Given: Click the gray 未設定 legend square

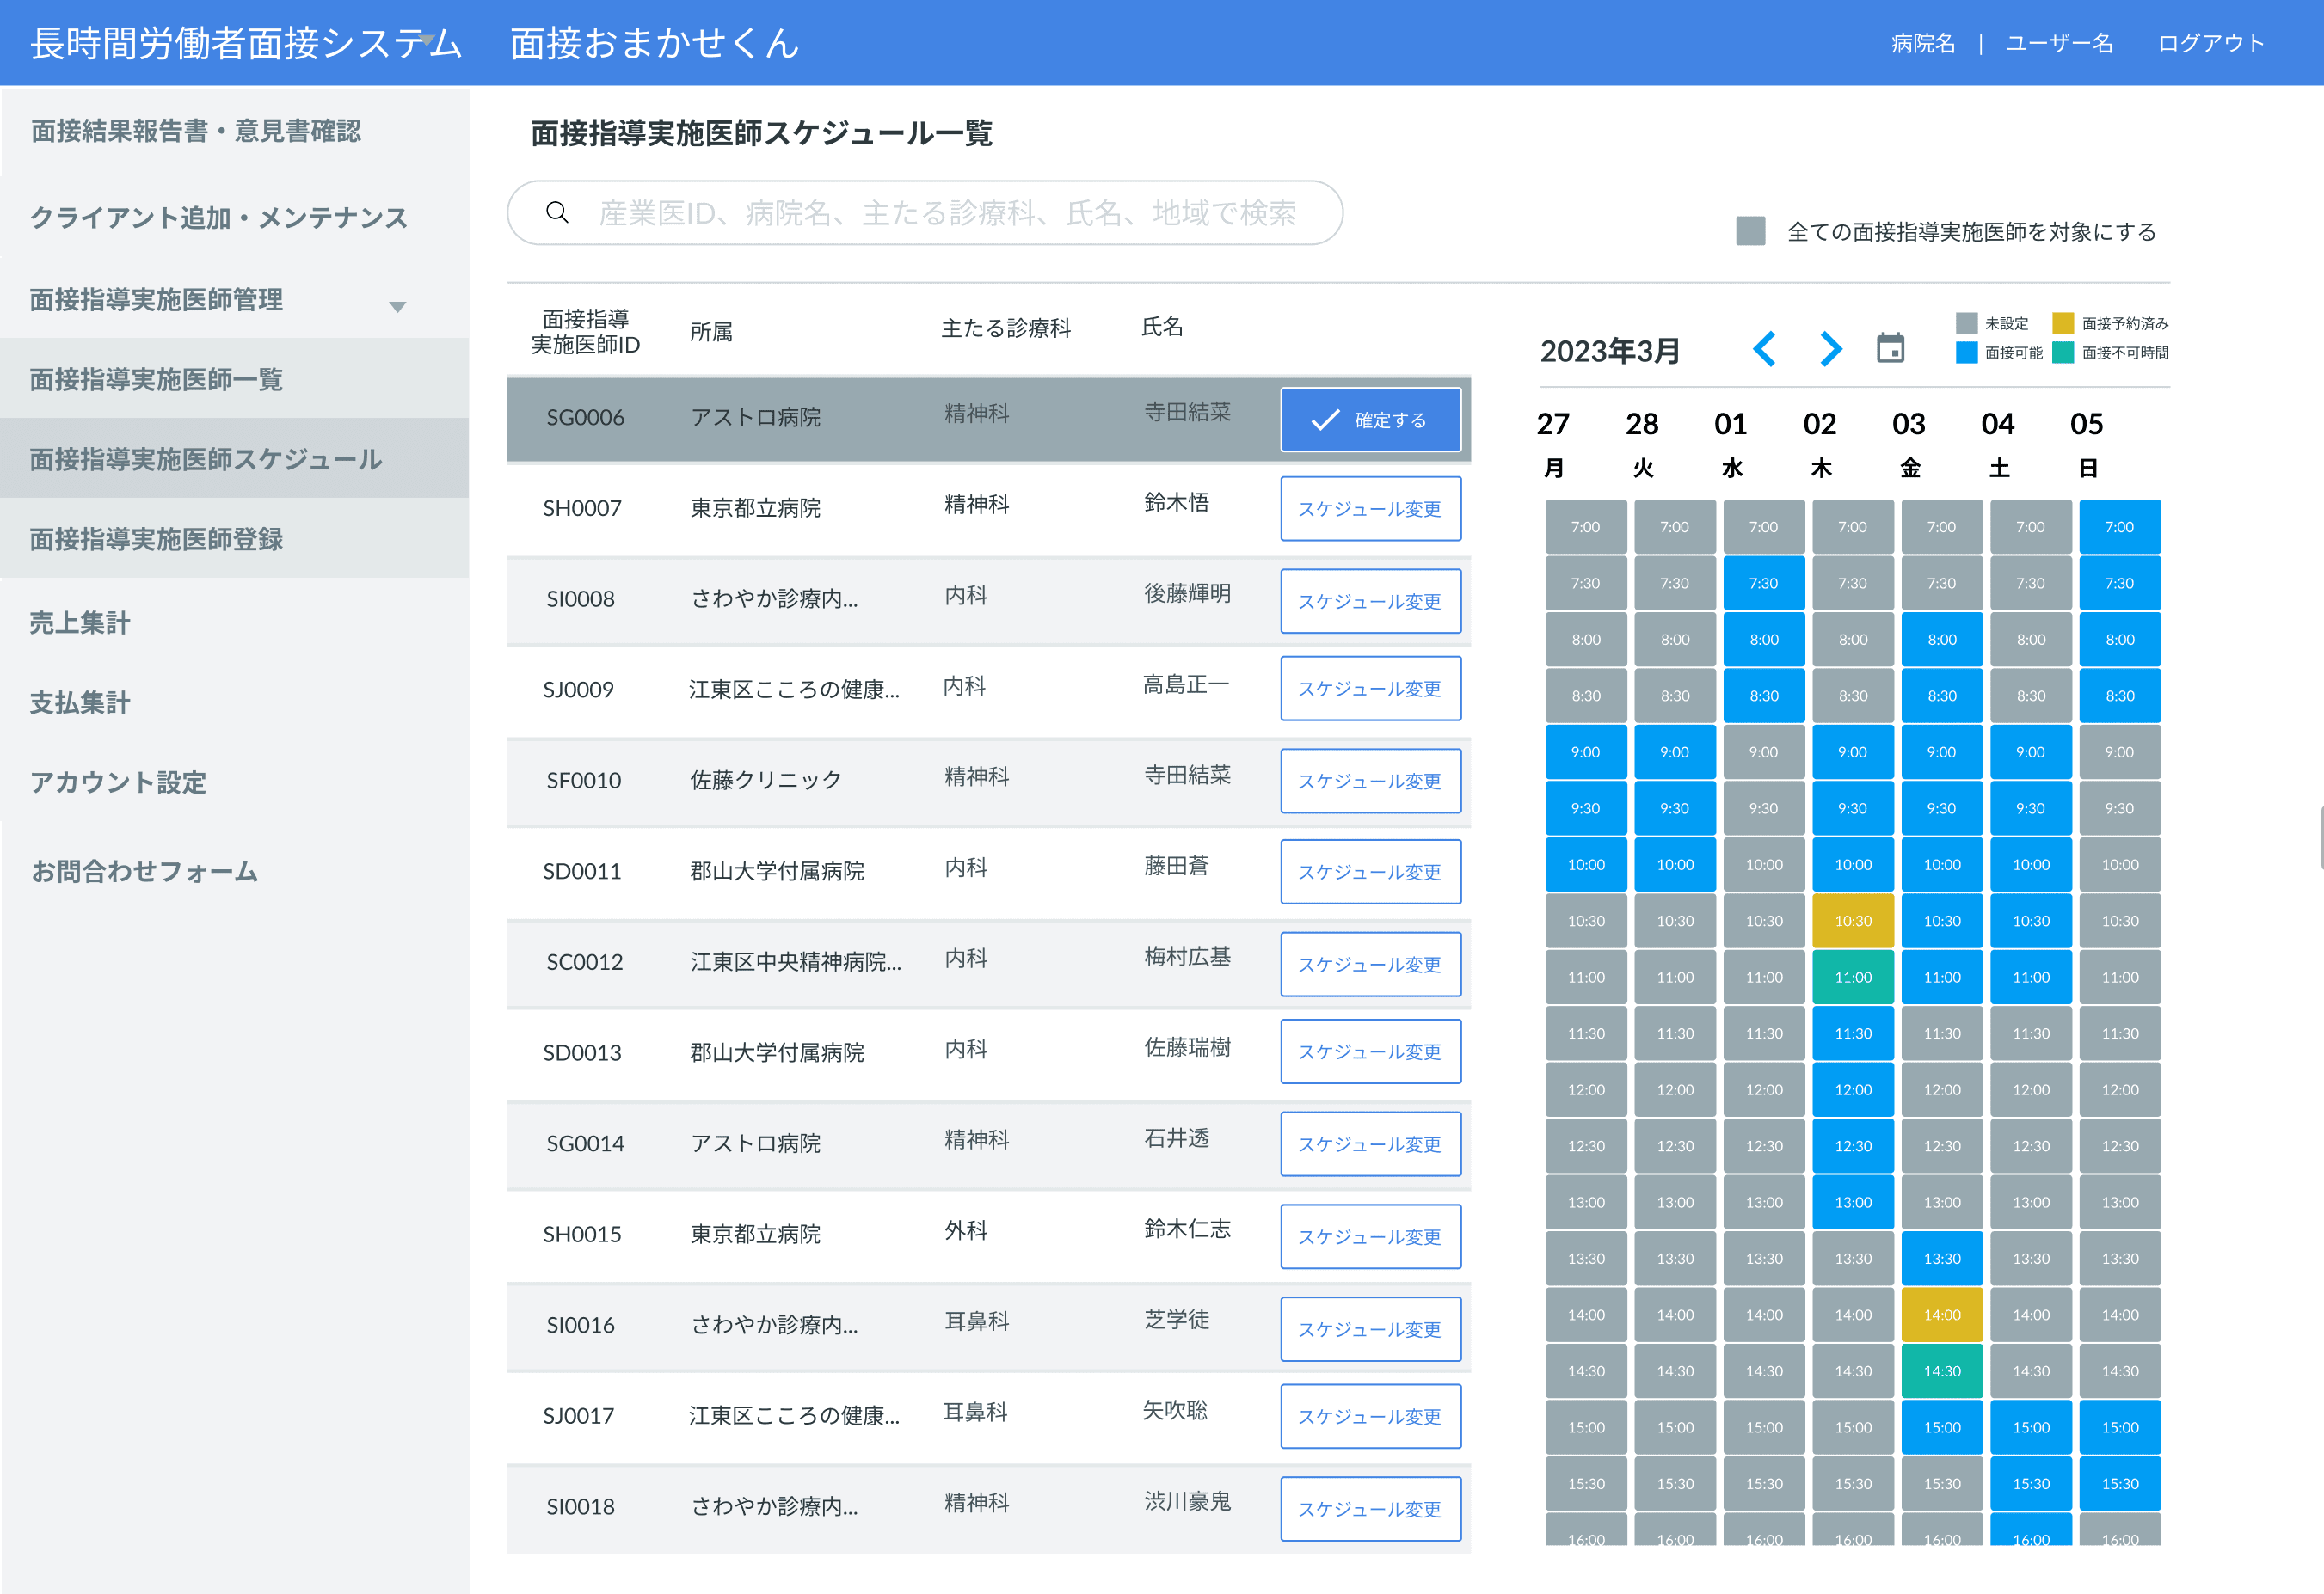Looking at the screenshot, I should coord(1966,322).
